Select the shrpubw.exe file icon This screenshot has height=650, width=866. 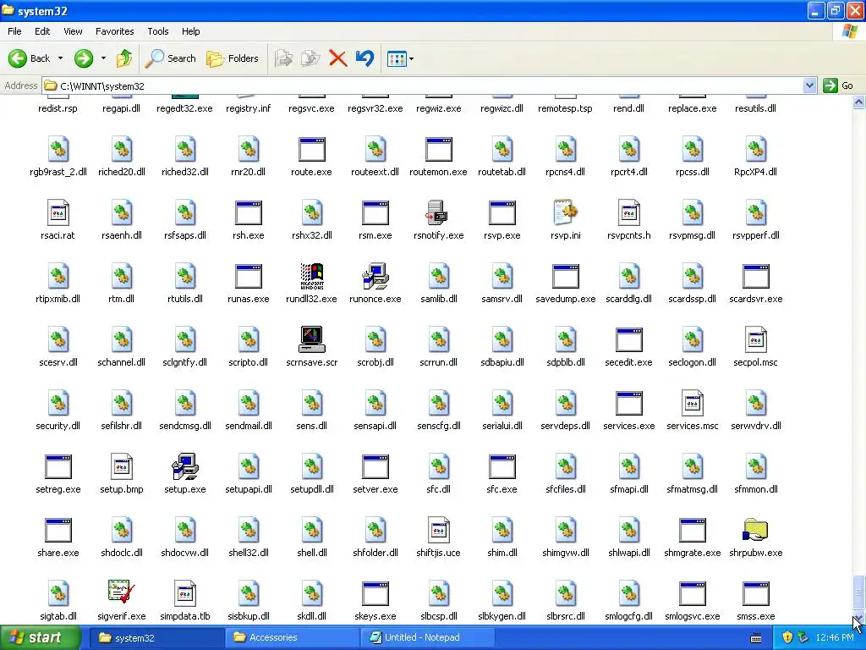point(755,530)
